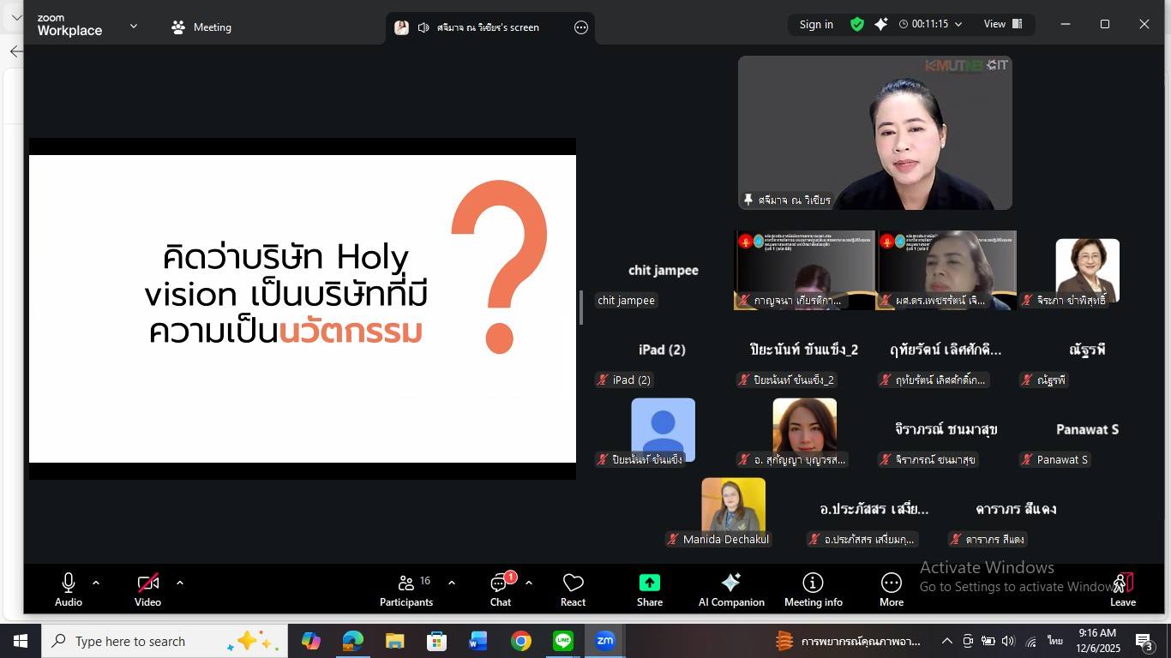Open the Chat panel

(500, 589)
